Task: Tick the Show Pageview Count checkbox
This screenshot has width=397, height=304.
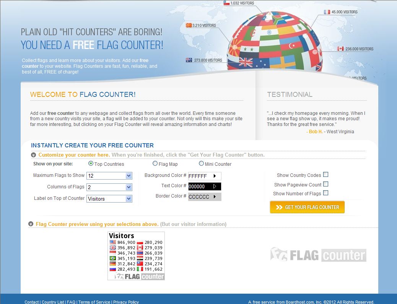Action: coord(326,184)
